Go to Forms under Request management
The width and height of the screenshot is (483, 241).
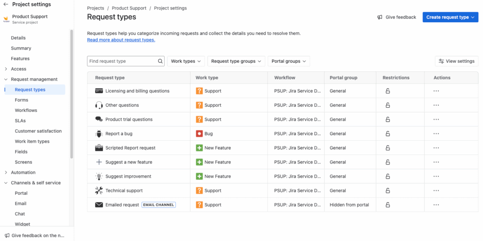pyautogui.click(x=21, y=100)
